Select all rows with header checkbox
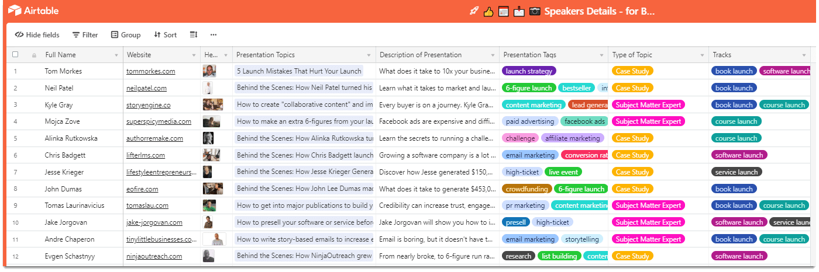 point(15,54)
